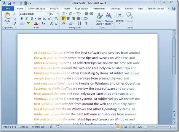Click the Words: 260 counter

[38, 127]
